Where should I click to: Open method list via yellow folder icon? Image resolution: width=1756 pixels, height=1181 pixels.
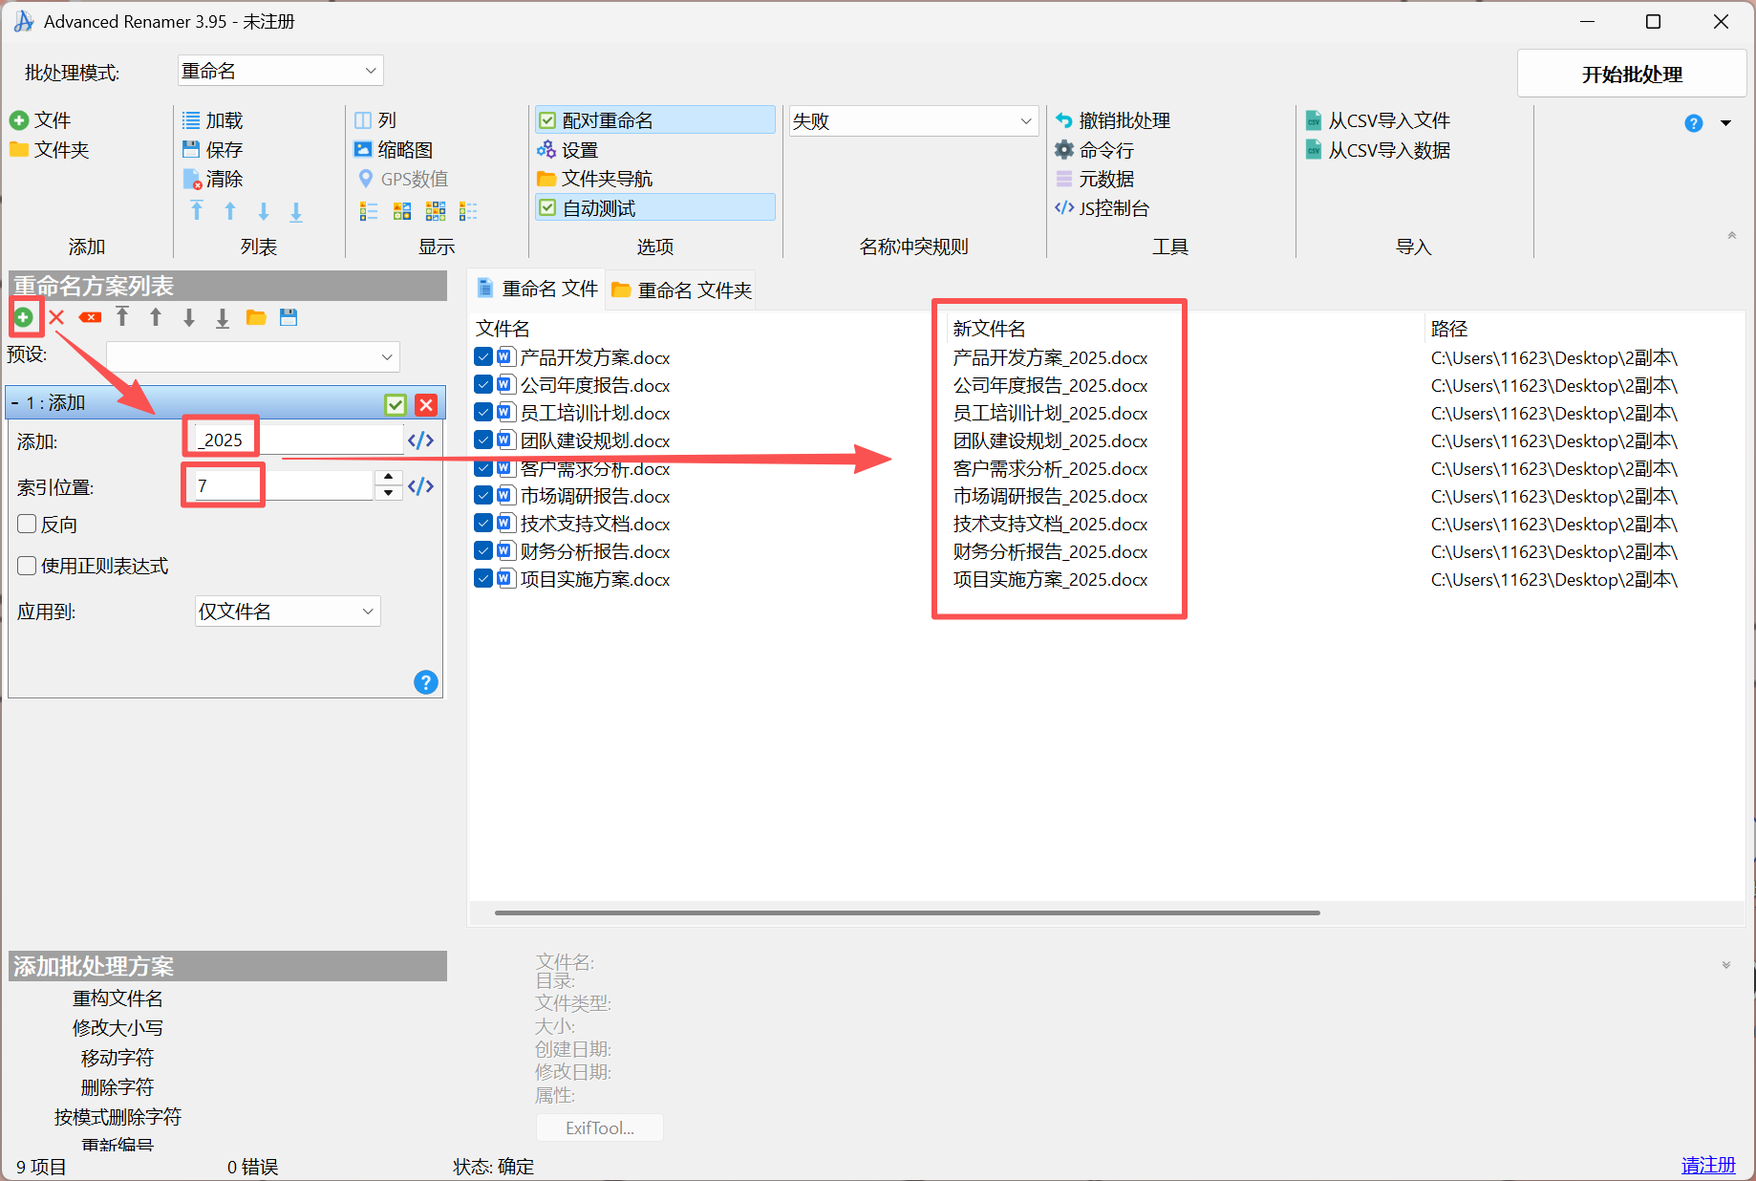click(x=256, y=317)
